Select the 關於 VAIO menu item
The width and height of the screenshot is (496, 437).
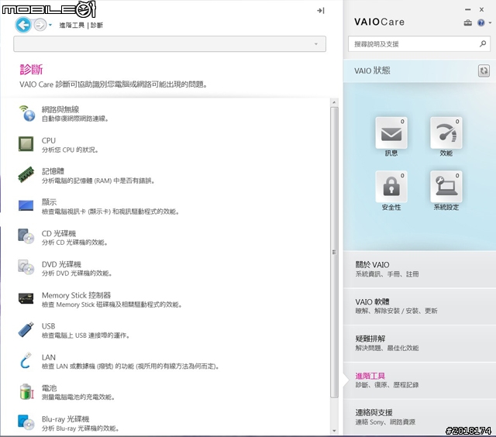(419, 269)
